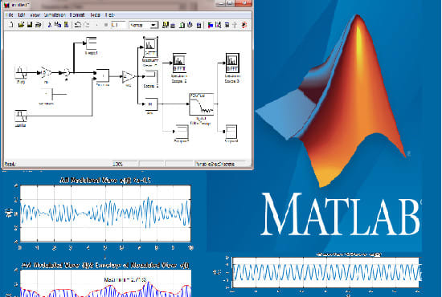The width and height of the screenshot is (442, 297).
Task: Launch the Model Explorer from the toolbar
Action: (x=219, y=25)
